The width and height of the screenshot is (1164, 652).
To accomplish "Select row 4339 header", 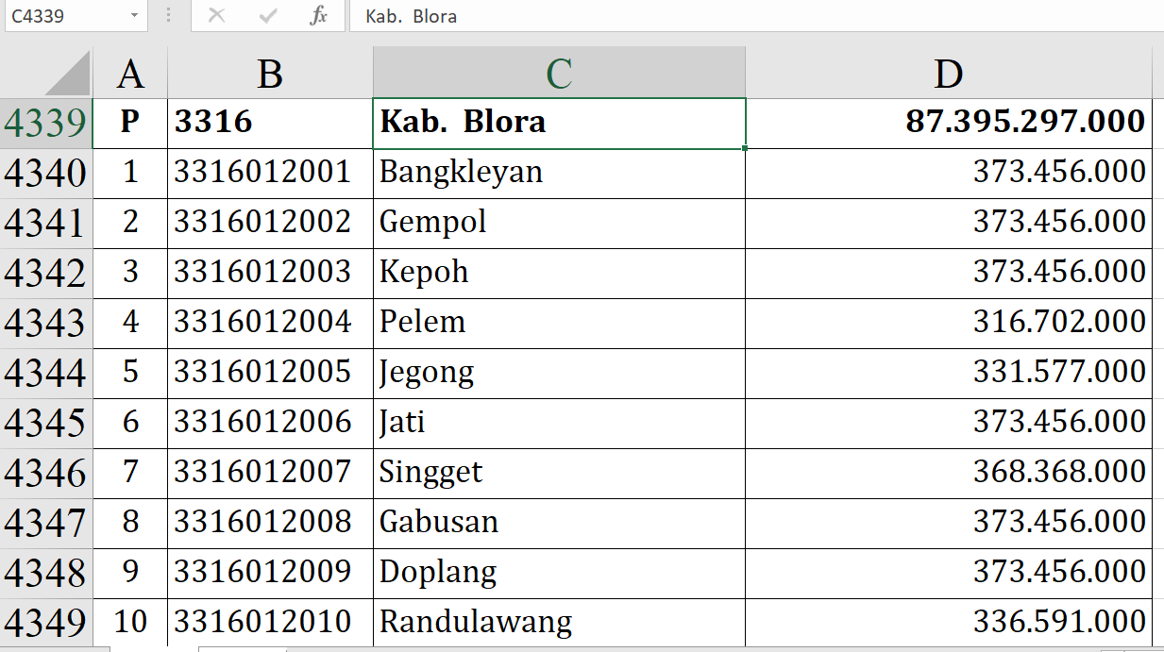I will [x=45, y=123].
